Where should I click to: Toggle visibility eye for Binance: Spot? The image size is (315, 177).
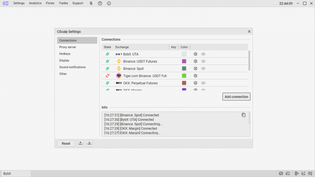[x=203, y=69]
